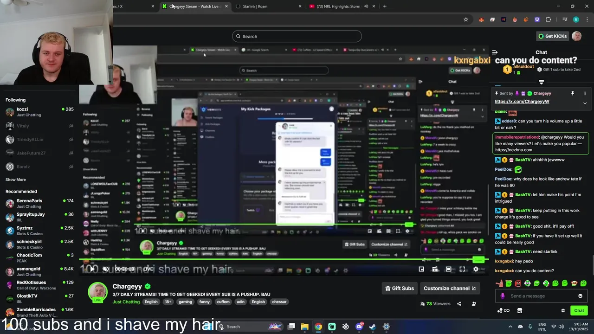The image size is (594, 334).
Task: Open the x.com/ChargeyyW pinned link
Action: [522, 102]
